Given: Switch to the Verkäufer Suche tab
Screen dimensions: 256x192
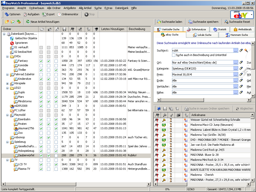Looking at the screenshot, I should [168, 29].
